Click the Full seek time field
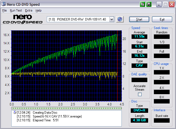 click(x=162, y=56)
